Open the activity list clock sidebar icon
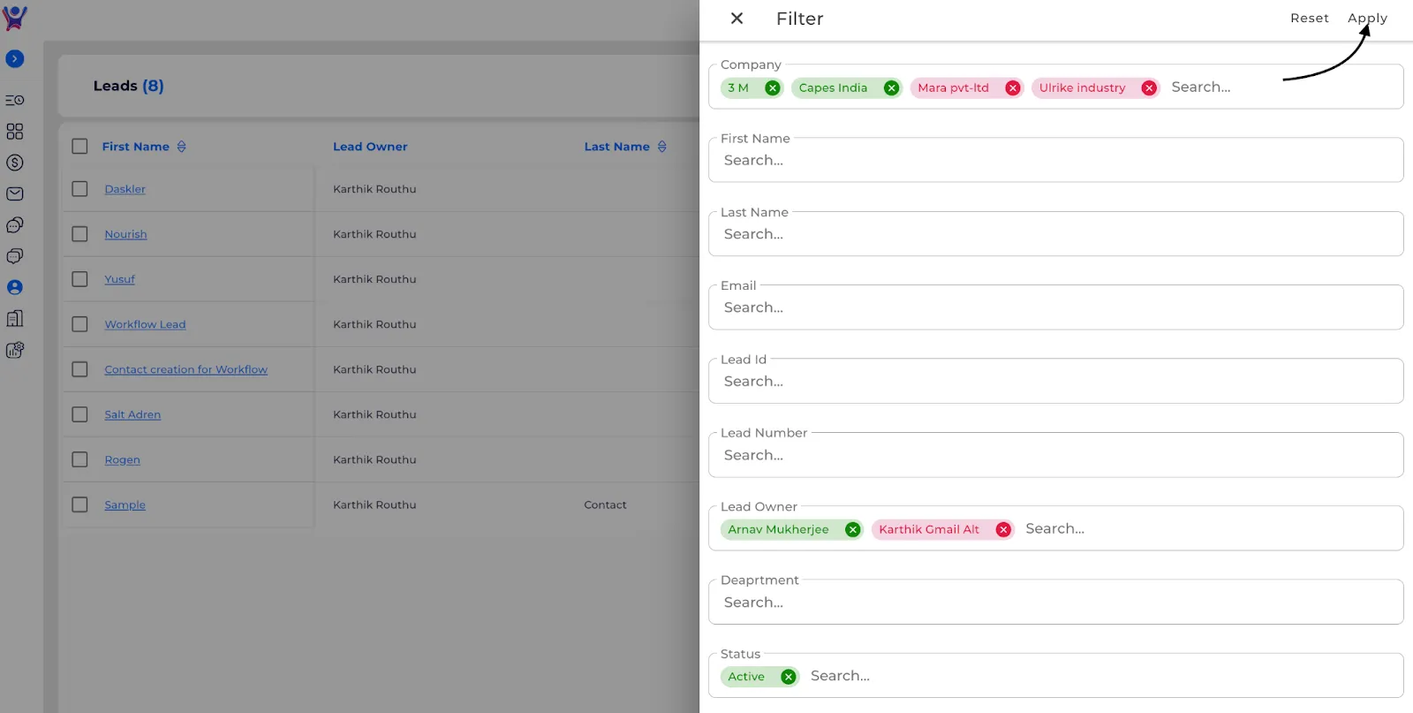The height and width of the screenshot is (713, 1413). 15,100
